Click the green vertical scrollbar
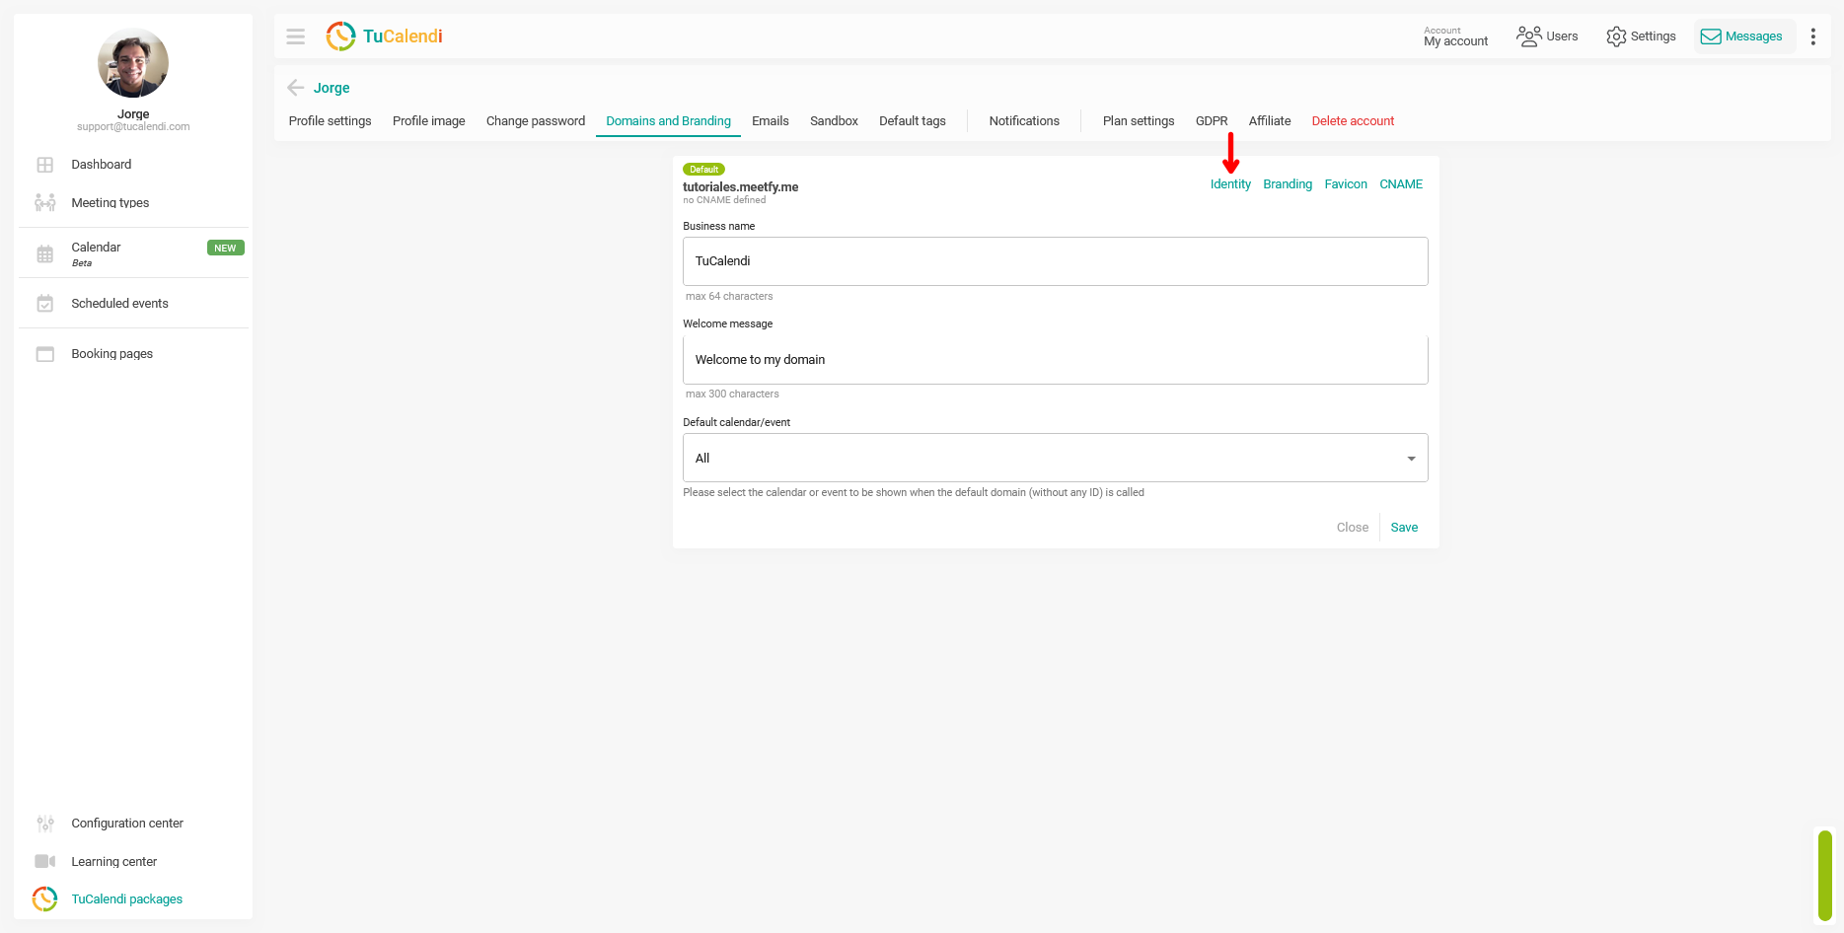Screen dimensions: 1844x933 click(1824, 876)
